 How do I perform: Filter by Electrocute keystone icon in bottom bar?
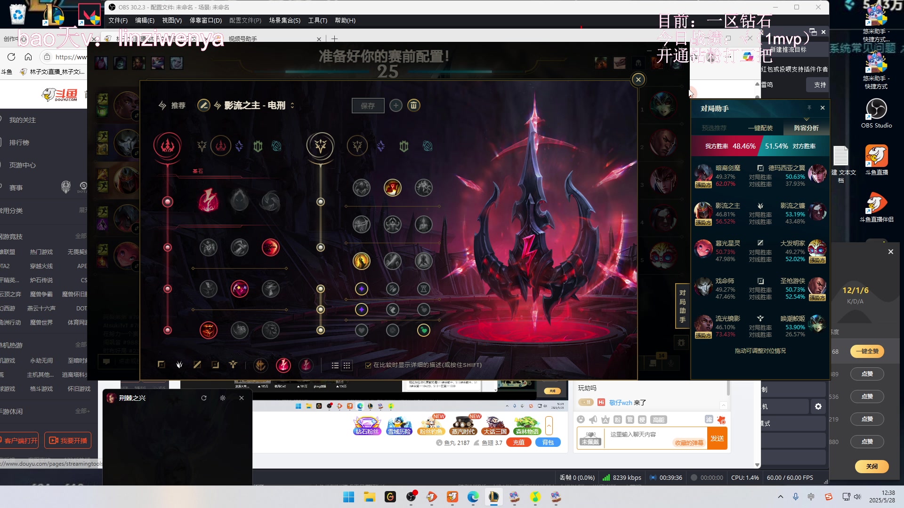[x=283, y=365]
